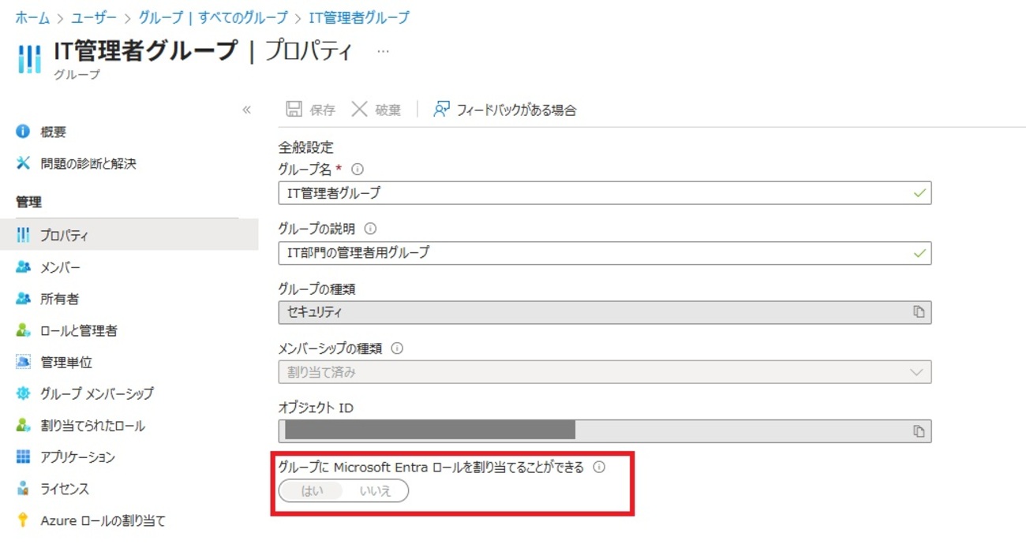Click the 破棄 button label

click(388, 110)
